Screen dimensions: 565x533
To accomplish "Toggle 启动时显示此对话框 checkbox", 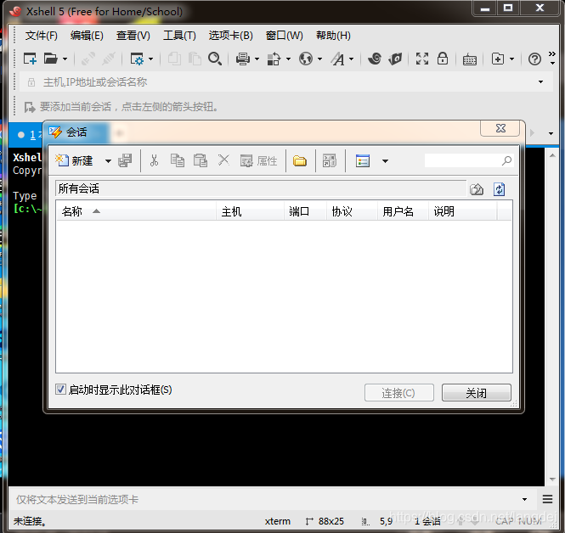I will (x=60, y=390).
